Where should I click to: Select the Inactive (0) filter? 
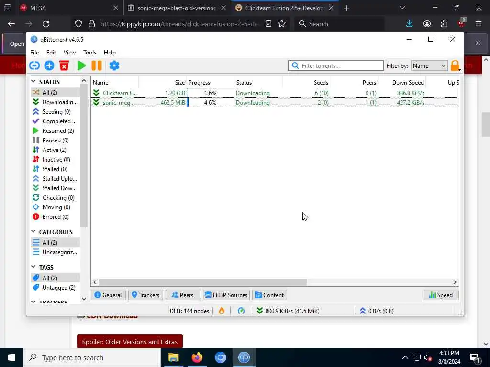click(x=55, y=160)
